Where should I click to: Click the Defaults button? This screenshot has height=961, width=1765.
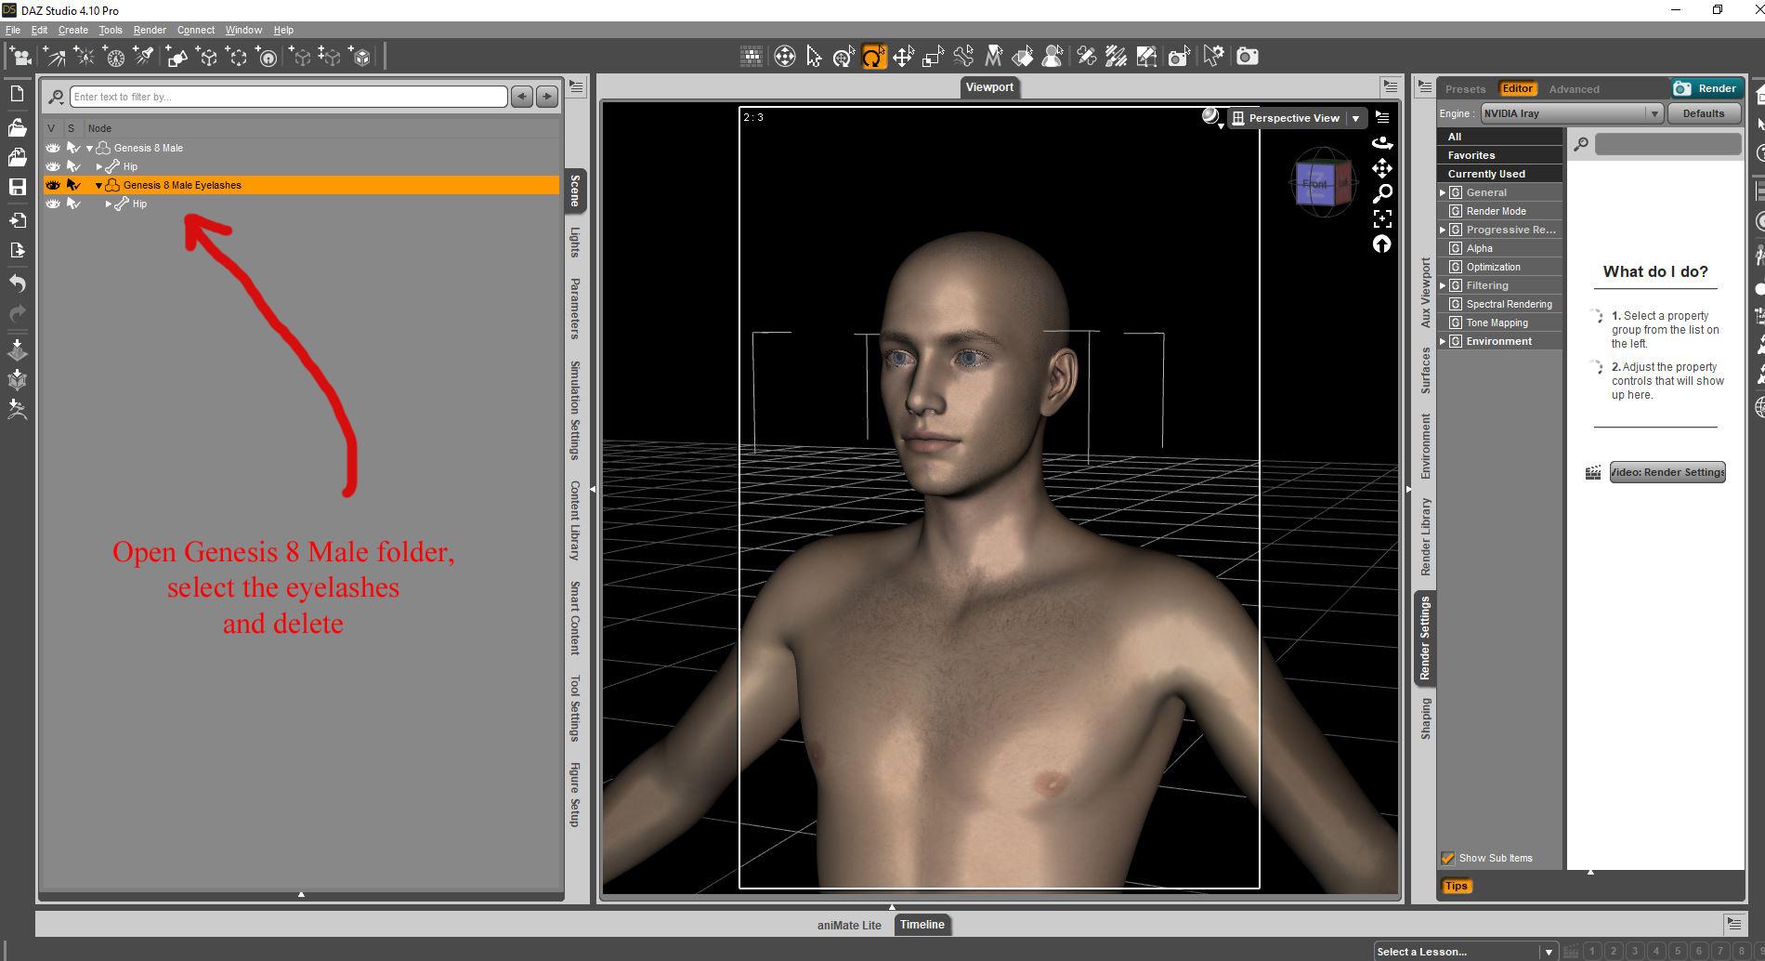point(1704,113)
